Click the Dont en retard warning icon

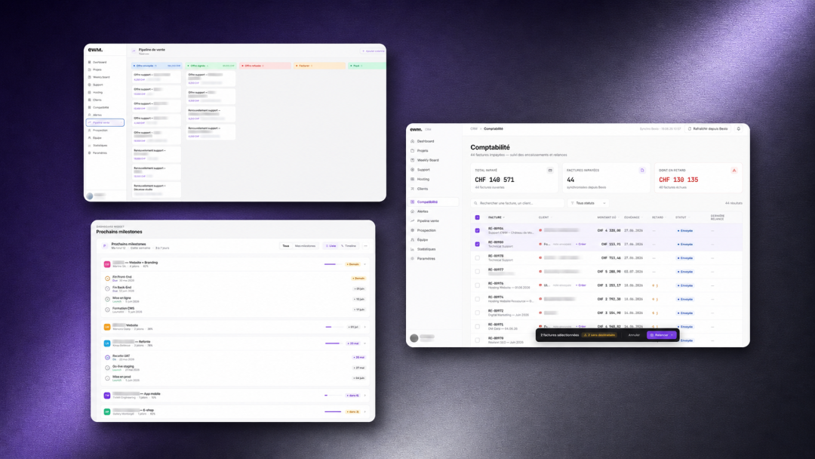734,170
